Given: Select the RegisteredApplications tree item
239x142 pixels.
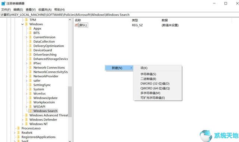Looking at the screenshot, I should (x=38, y=137).
